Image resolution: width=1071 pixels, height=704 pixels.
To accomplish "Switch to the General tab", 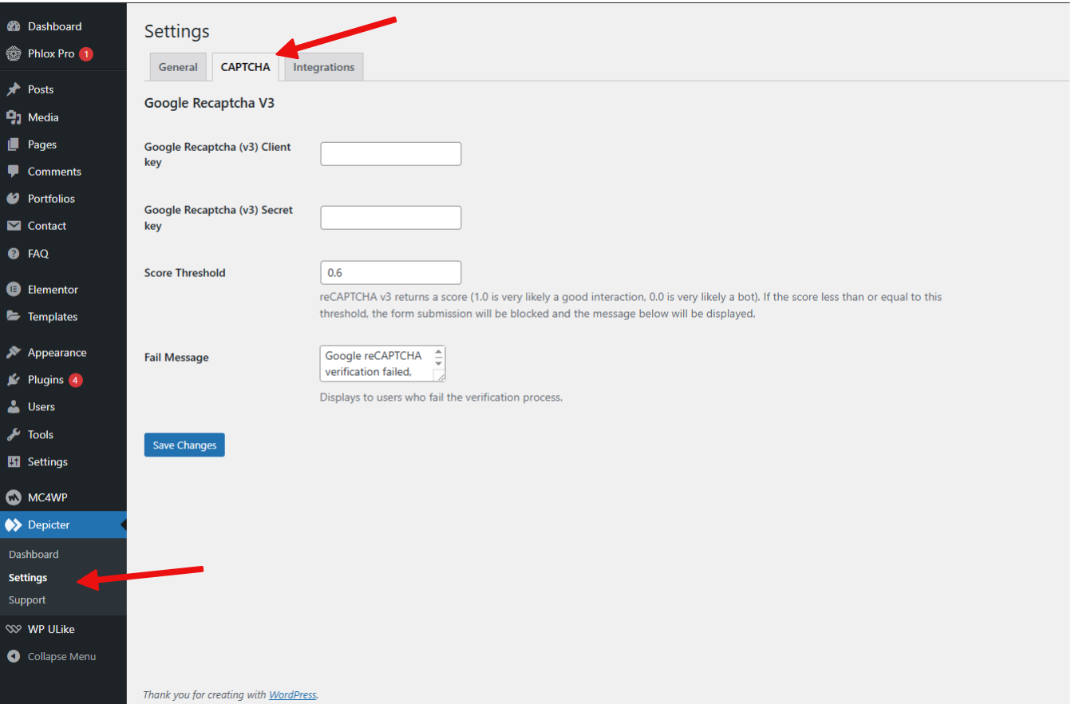I will point(178,67).
